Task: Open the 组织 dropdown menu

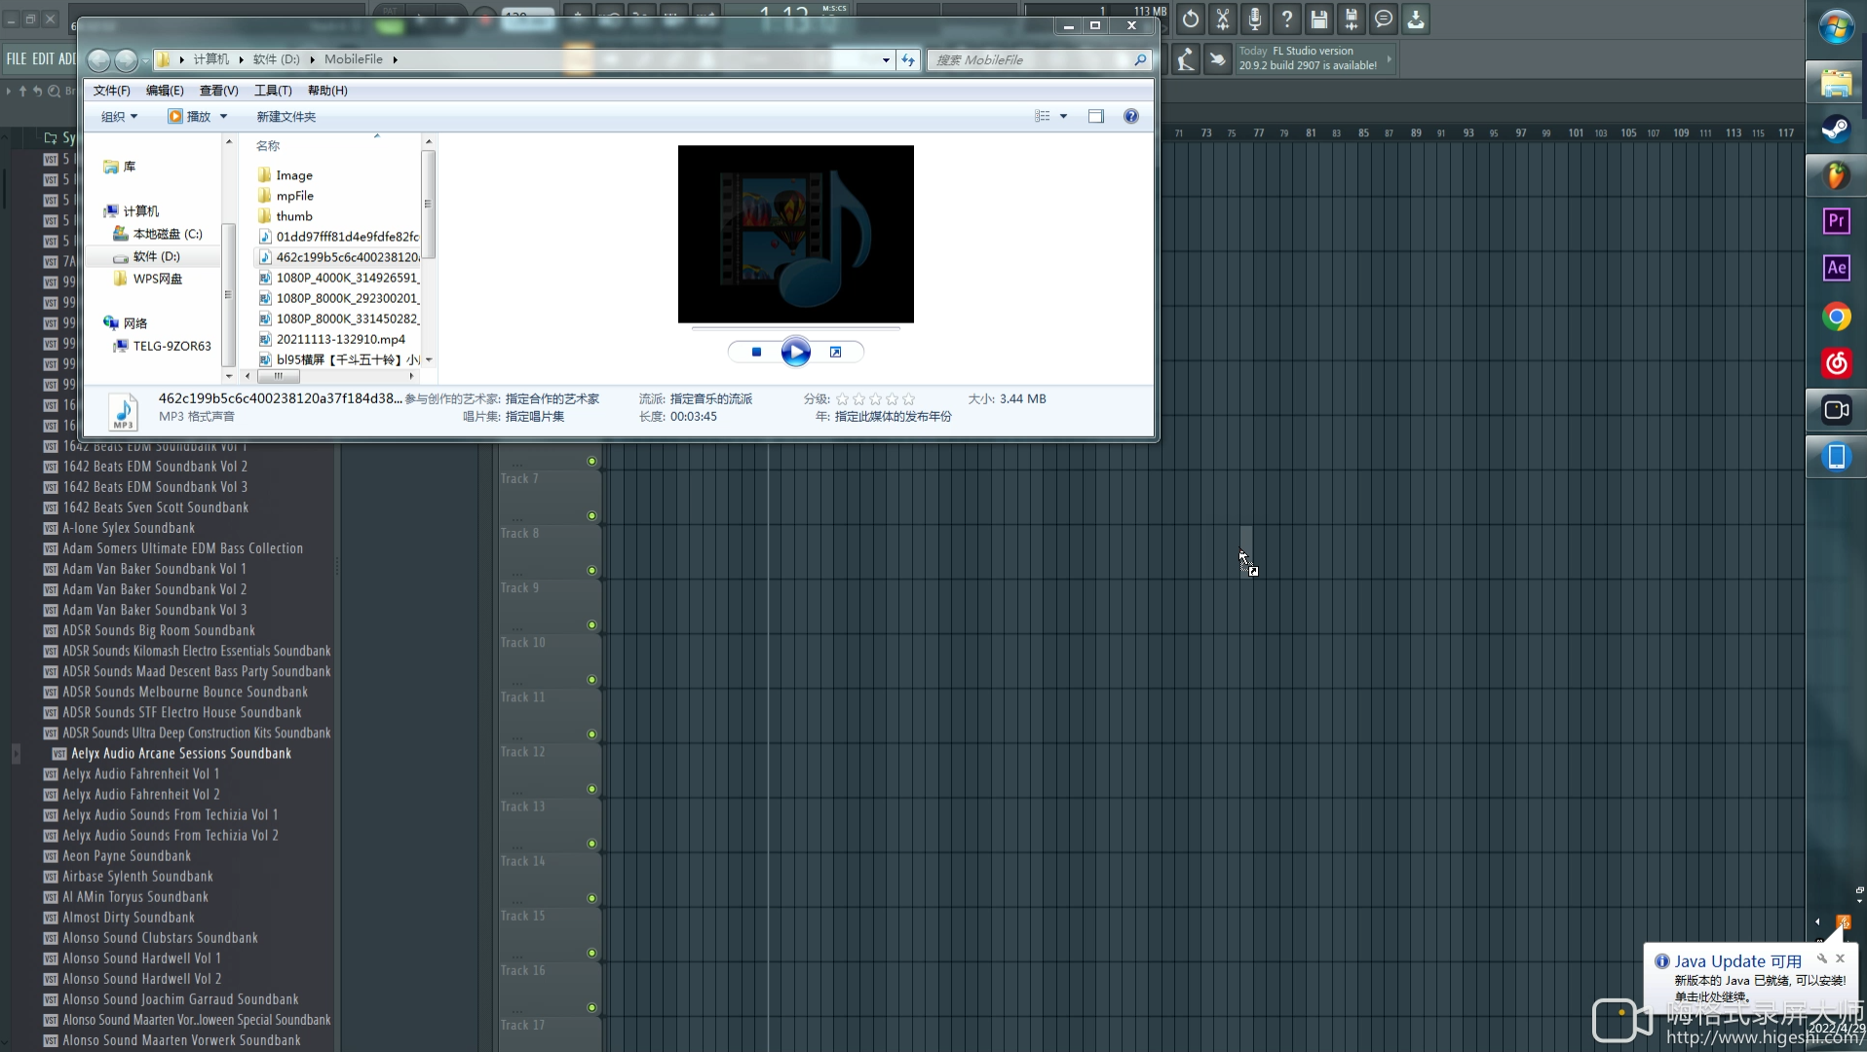Action: coord(119,117)
